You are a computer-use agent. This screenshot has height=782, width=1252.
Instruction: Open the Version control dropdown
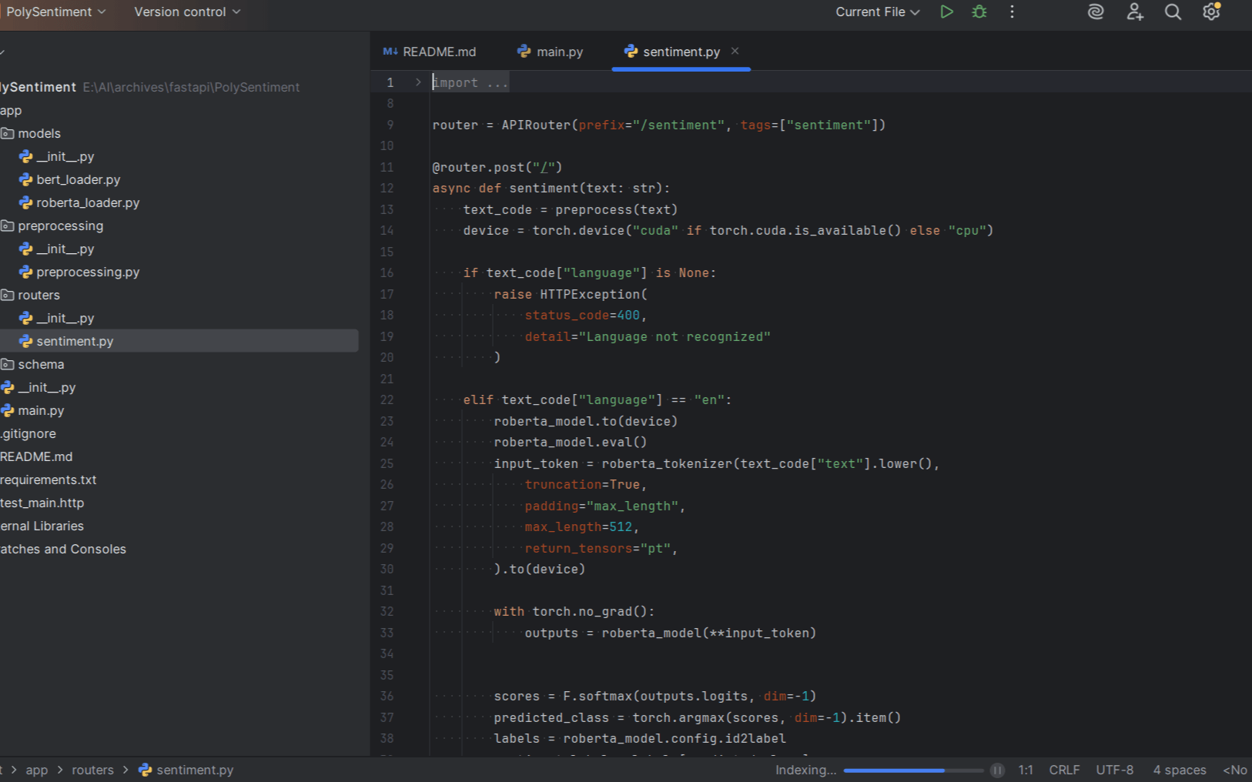[x=187, y=12]
